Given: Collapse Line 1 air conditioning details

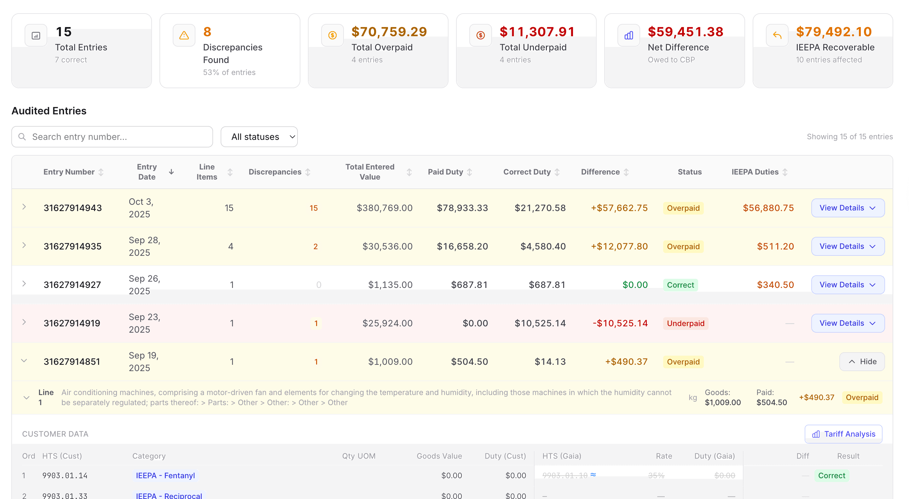Looking at the screenshot, I should 26,398.
